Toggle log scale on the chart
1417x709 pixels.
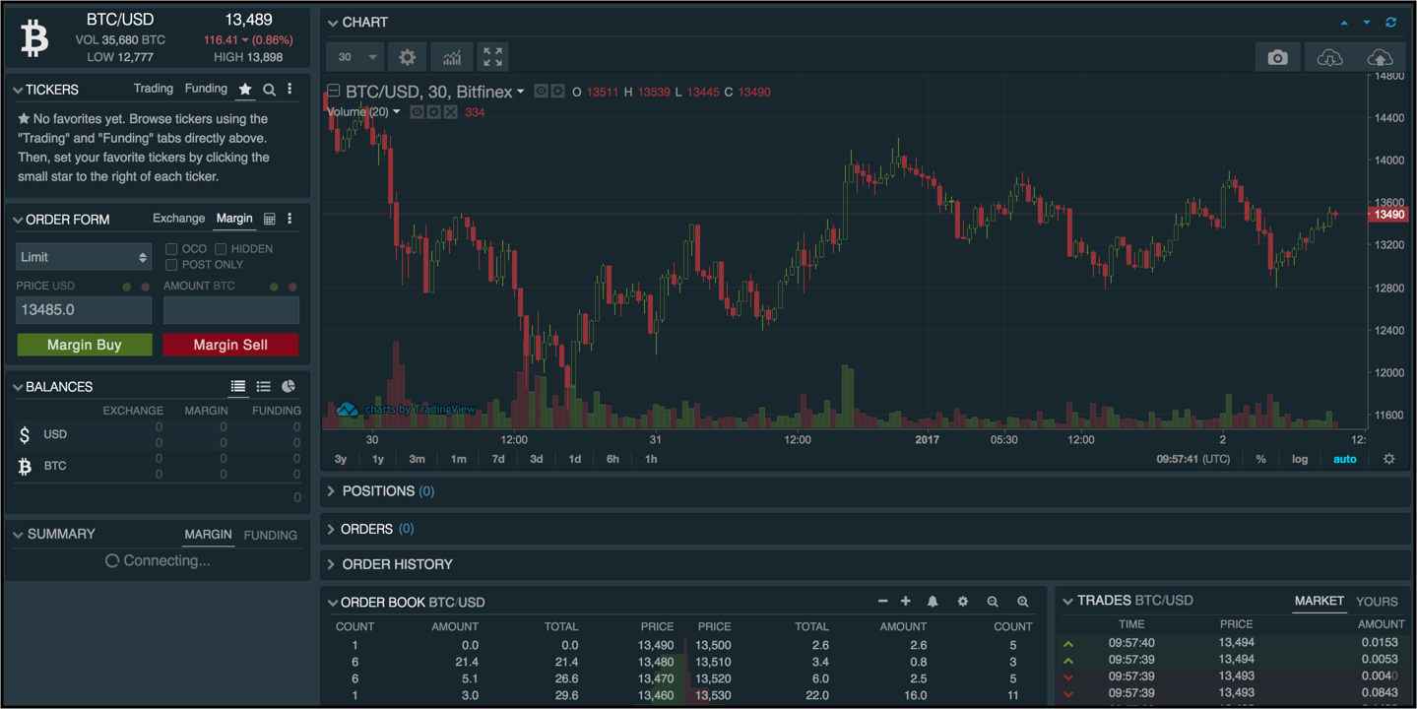click(1300, 459)
